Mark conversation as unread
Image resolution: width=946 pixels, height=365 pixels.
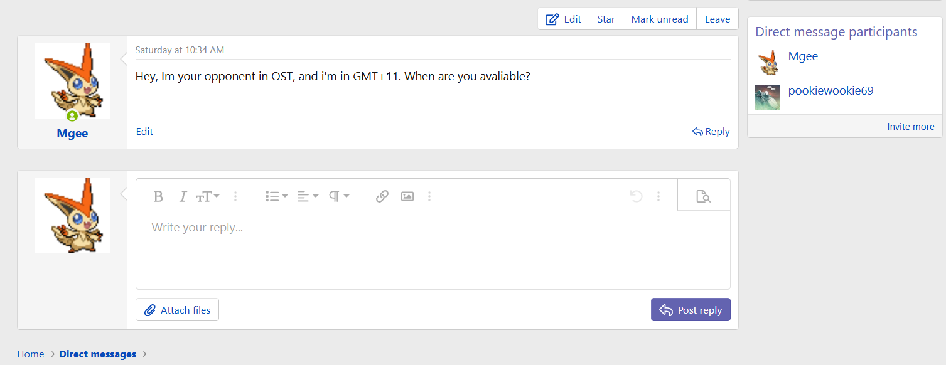pos(660,19)
